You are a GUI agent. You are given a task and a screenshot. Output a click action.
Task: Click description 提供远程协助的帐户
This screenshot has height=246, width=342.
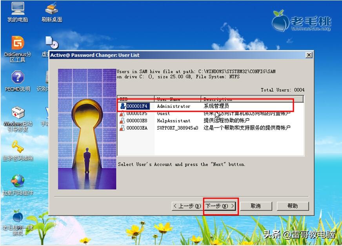pos(226,120)
